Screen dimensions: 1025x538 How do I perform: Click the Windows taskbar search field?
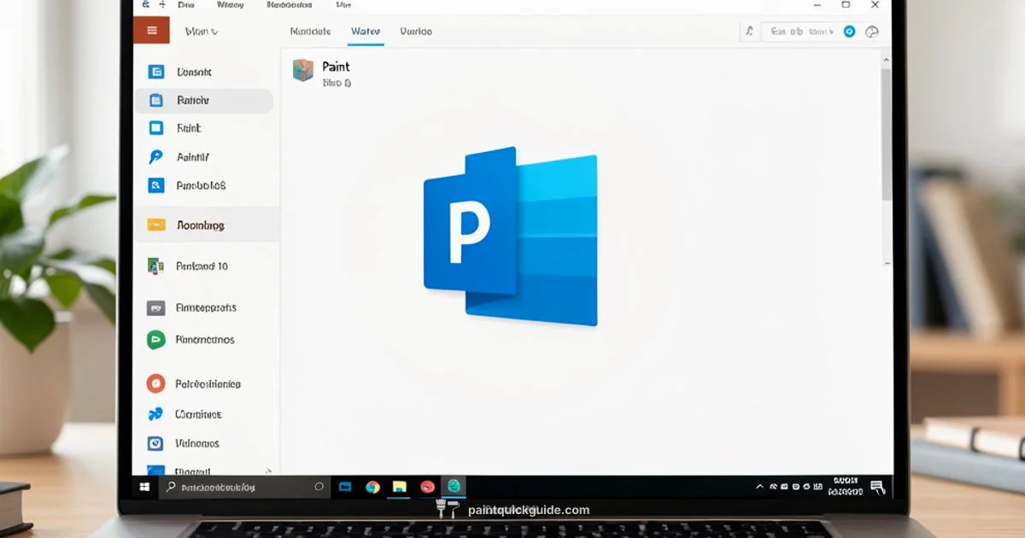243,487
